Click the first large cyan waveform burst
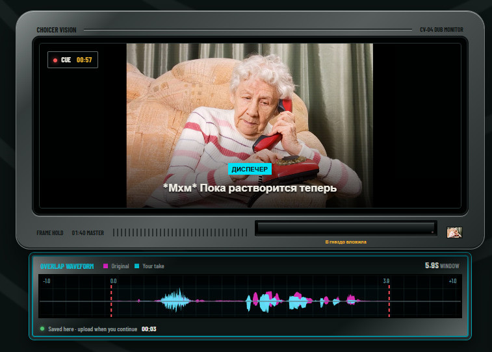Viewport: 492px width, 352px height. 175,300
